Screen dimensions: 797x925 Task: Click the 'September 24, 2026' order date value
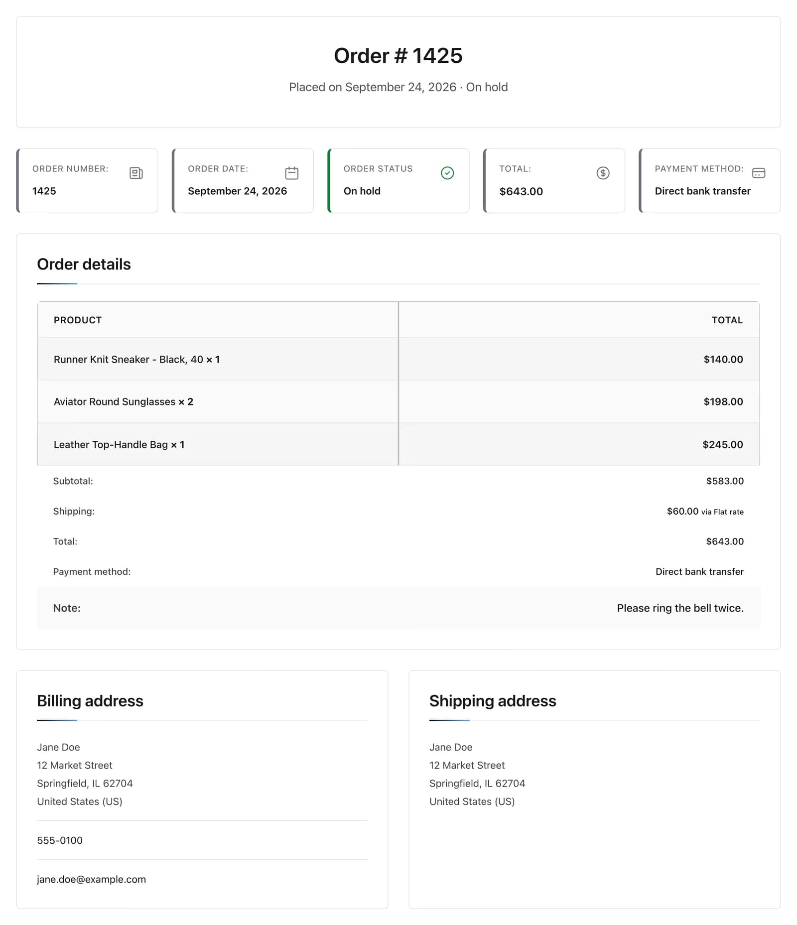(237, 191)
